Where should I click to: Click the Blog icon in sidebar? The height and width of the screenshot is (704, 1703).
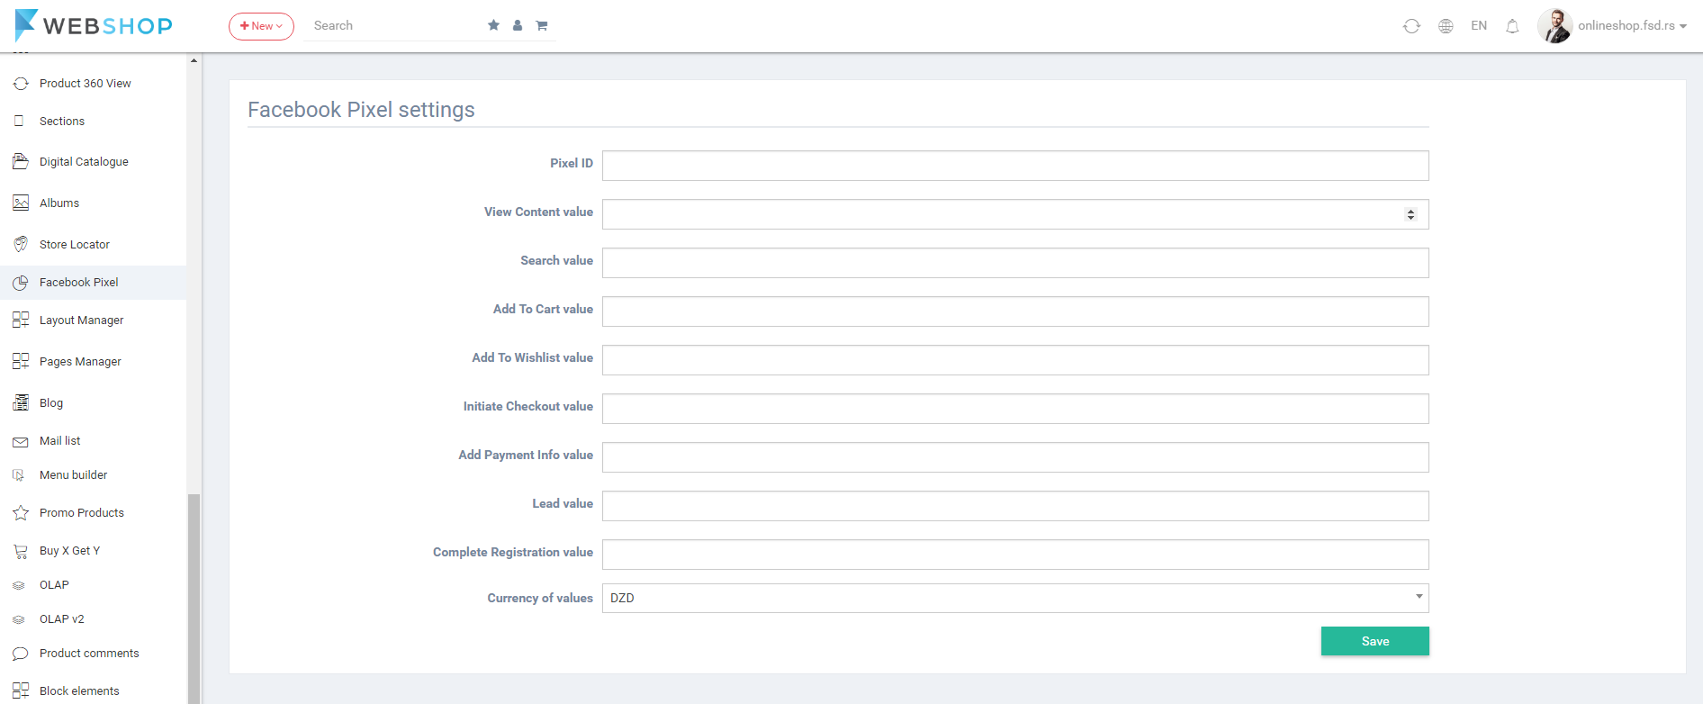click(21, 403)
